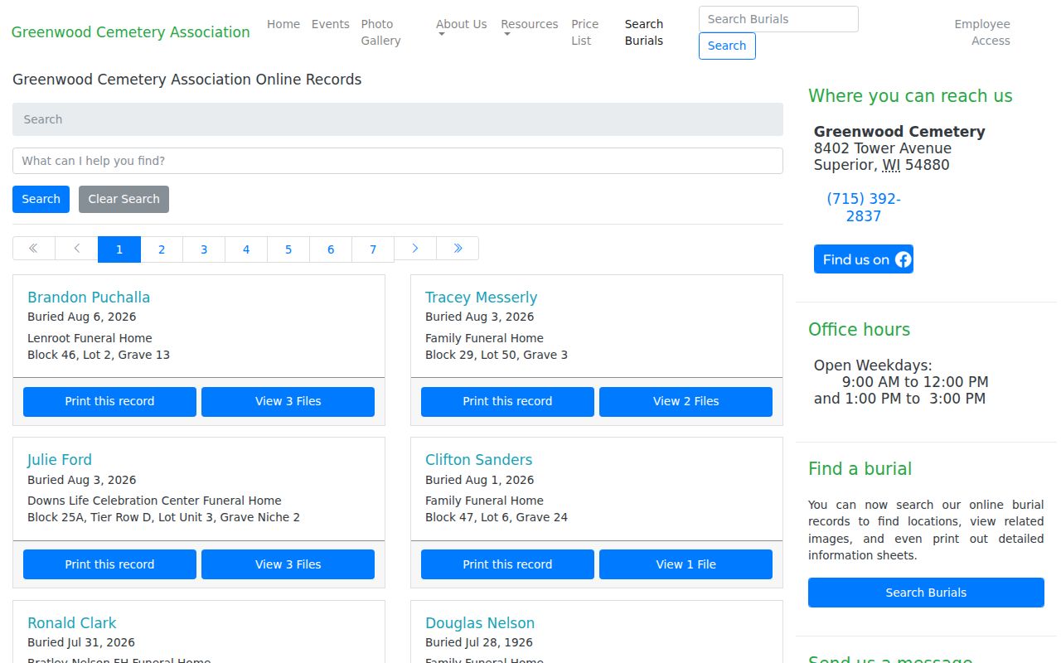The height and width of the screenshot is (663, 1061).
Task: Print Tracey Messerly's record
Action: click(507, 401)
